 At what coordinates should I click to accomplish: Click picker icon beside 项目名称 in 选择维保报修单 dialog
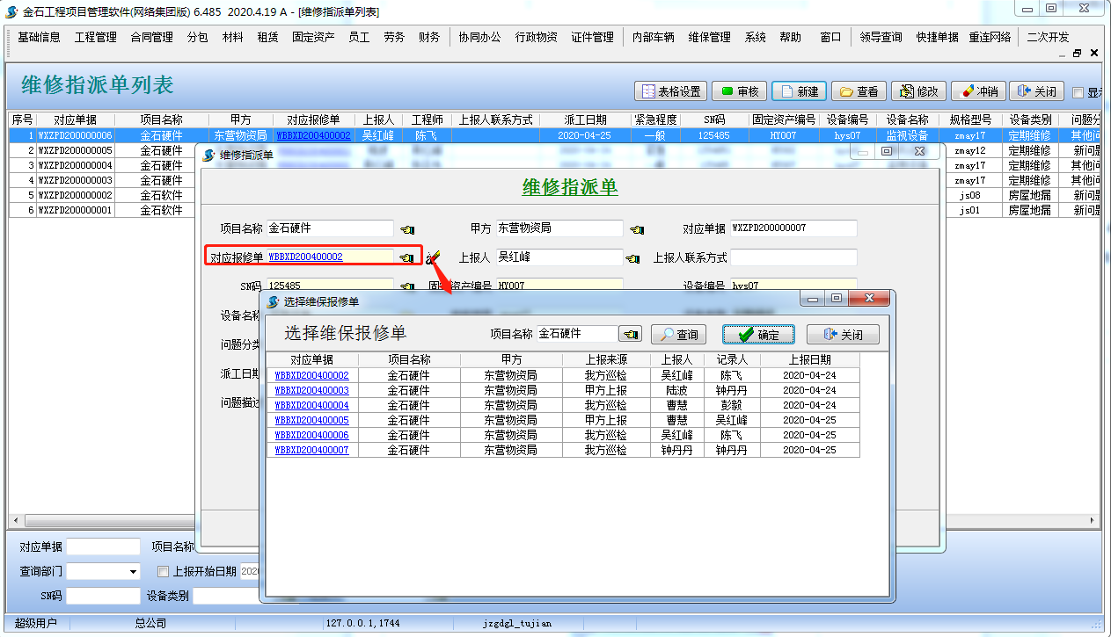[630, 335]
